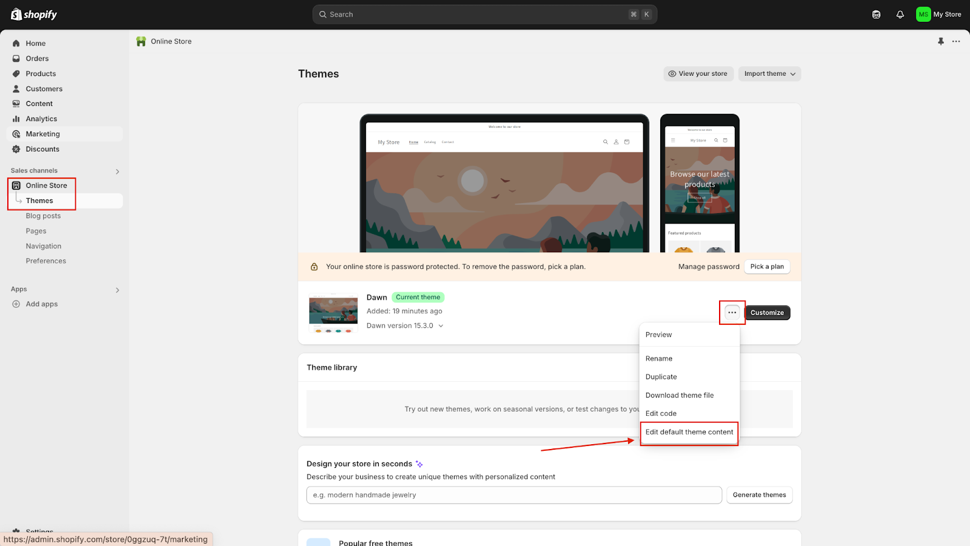
Task: Expand the Dawn version 15.3.0 dropdown
Action: (405, 326)
